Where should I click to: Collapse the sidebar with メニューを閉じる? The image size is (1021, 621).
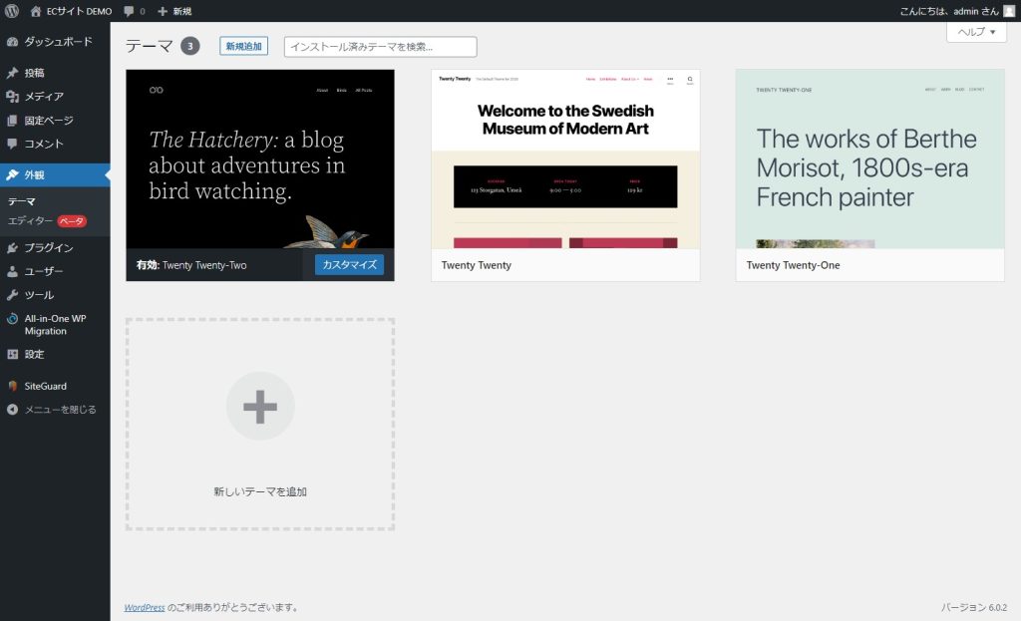tap(60, 410)
